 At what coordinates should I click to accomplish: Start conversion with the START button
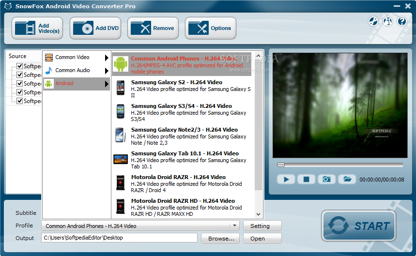359,226
